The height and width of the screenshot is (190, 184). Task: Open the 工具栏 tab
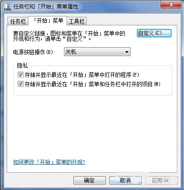tap(77, 21)
